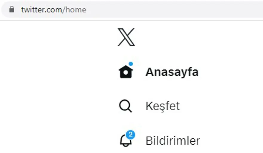The height and width of the screenshot is (153, 263).
Task: Click the magnifying glass Keşfet icon
Action: [x=125, y=106]
